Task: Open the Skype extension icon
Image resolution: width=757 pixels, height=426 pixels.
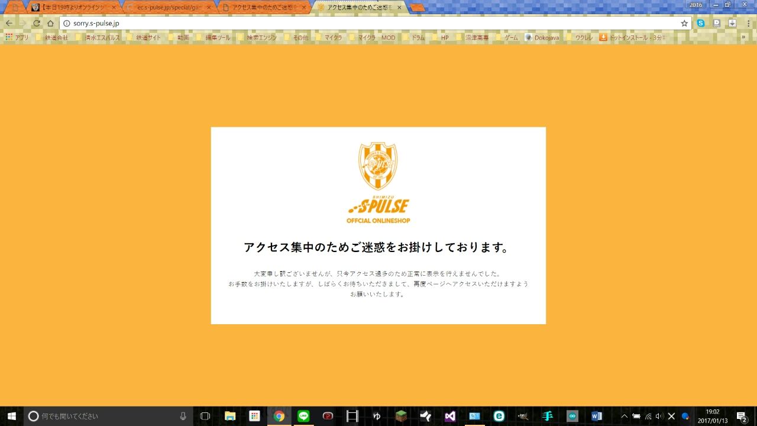Action: click(701, 23)
